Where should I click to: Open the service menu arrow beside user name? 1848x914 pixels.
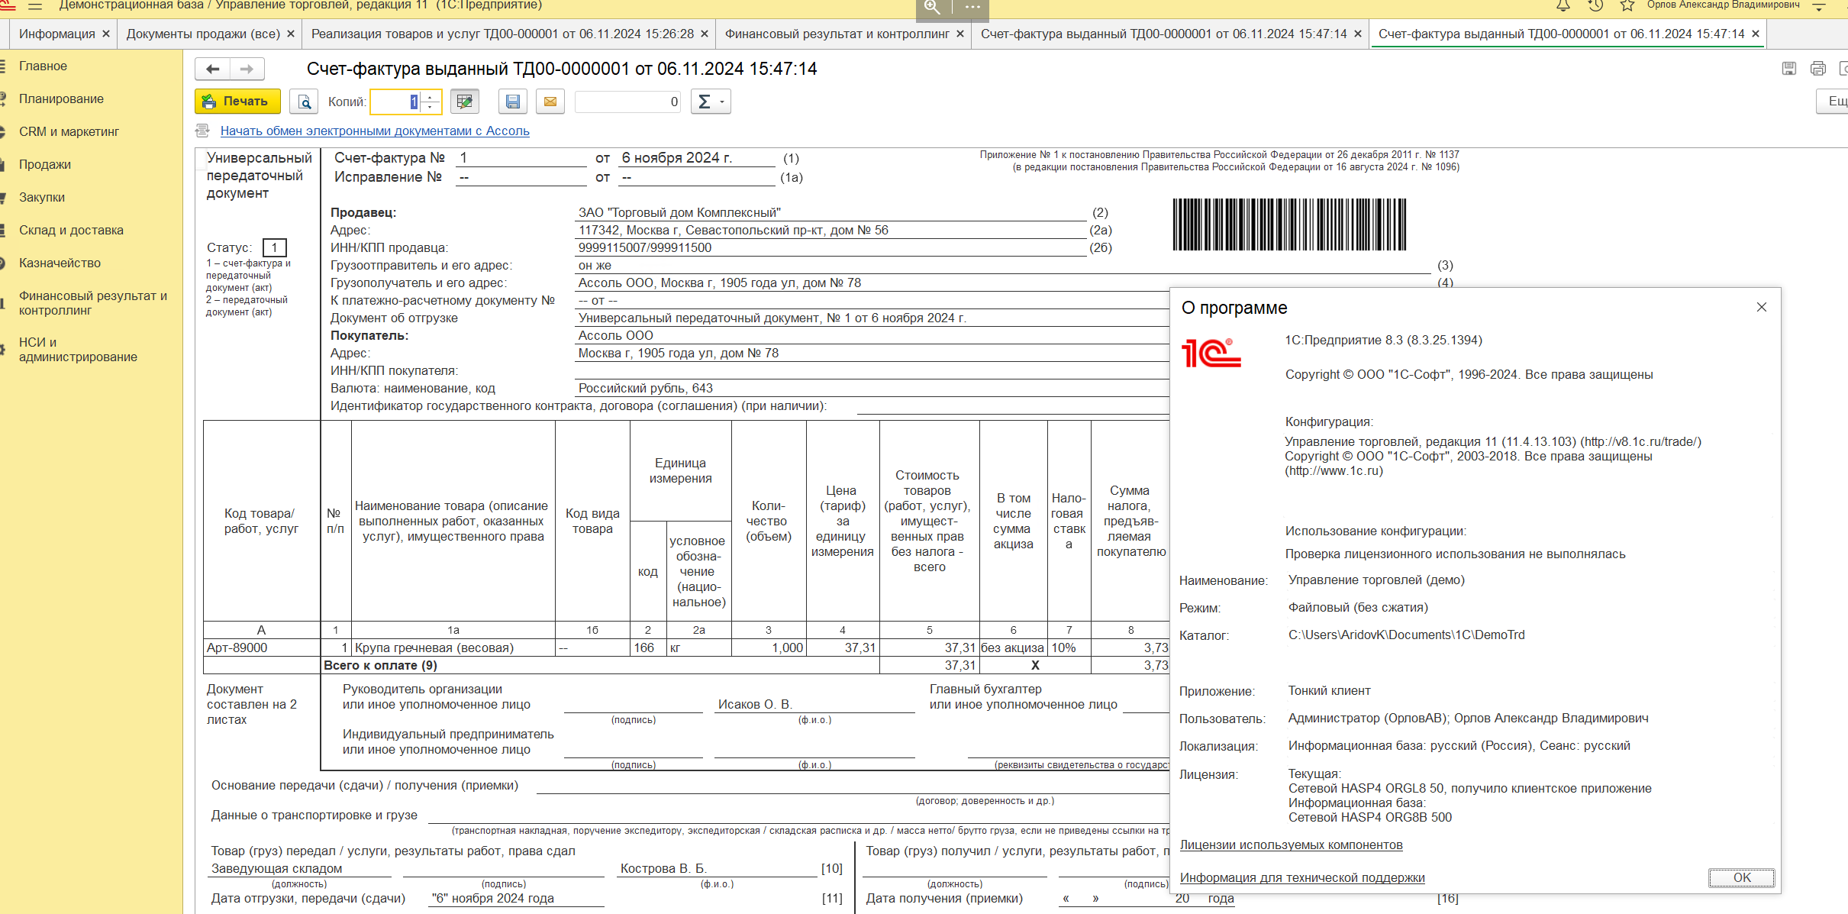(1819, 6)
